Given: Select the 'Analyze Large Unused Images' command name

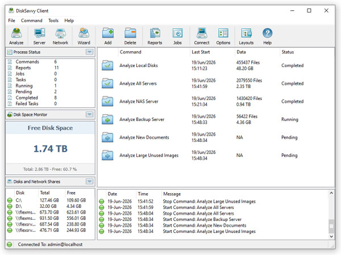Looking at the screenshot, I should point(149,155).
